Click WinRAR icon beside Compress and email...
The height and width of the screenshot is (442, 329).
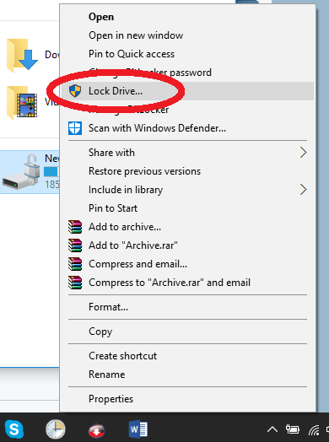click(75, 264)
